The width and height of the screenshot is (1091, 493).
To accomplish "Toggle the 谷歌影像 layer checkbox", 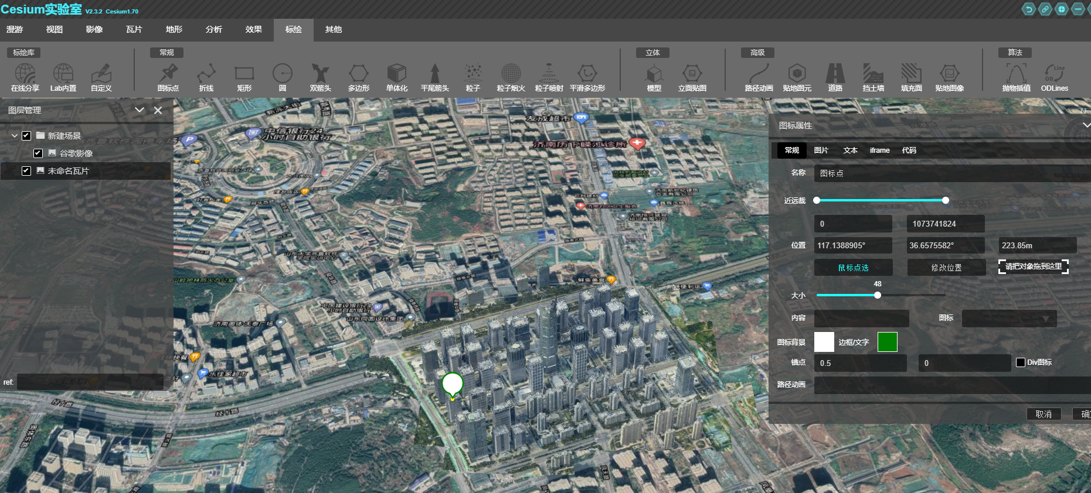I will tap(38, 153).
